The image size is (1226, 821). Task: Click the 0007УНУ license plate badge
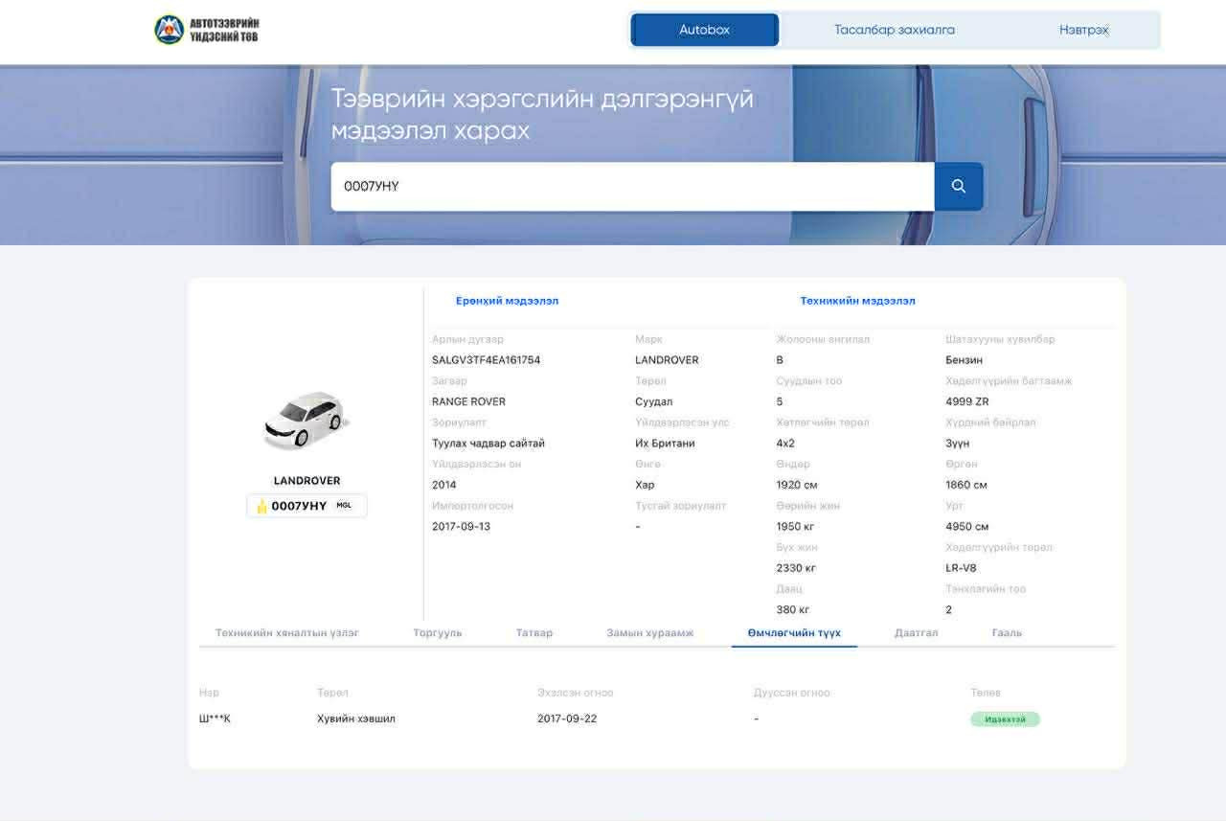(x=306, y=506)
